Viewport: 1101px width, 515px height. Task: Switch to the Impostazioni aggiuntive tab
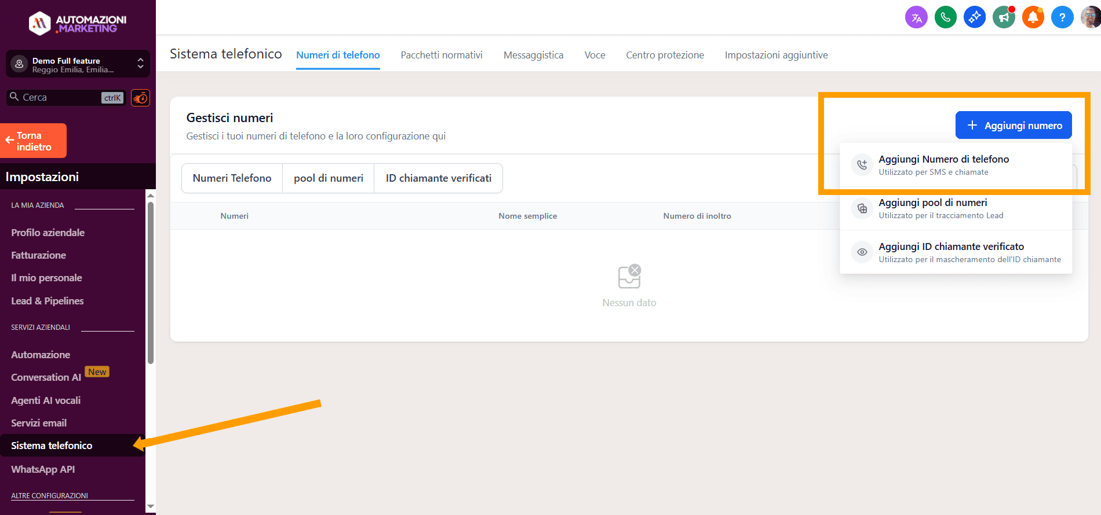(x=776, y=55)
